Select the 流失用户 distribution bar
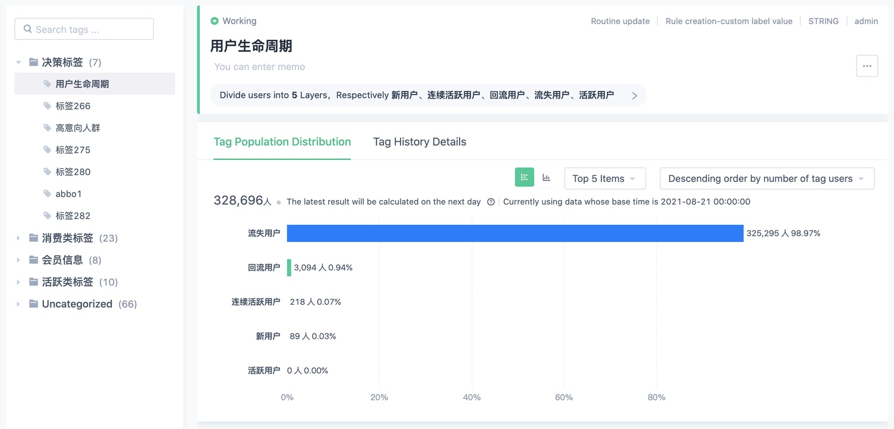The height and width of the screenshot is (429, 894). (515, 233)
